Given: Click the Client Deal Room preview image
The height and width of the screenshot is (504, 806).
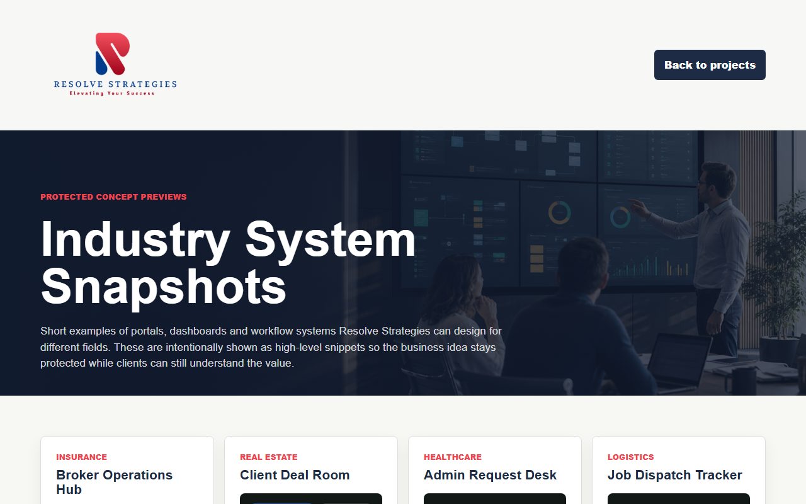Looking at the screenshot, I should (311, 499).
